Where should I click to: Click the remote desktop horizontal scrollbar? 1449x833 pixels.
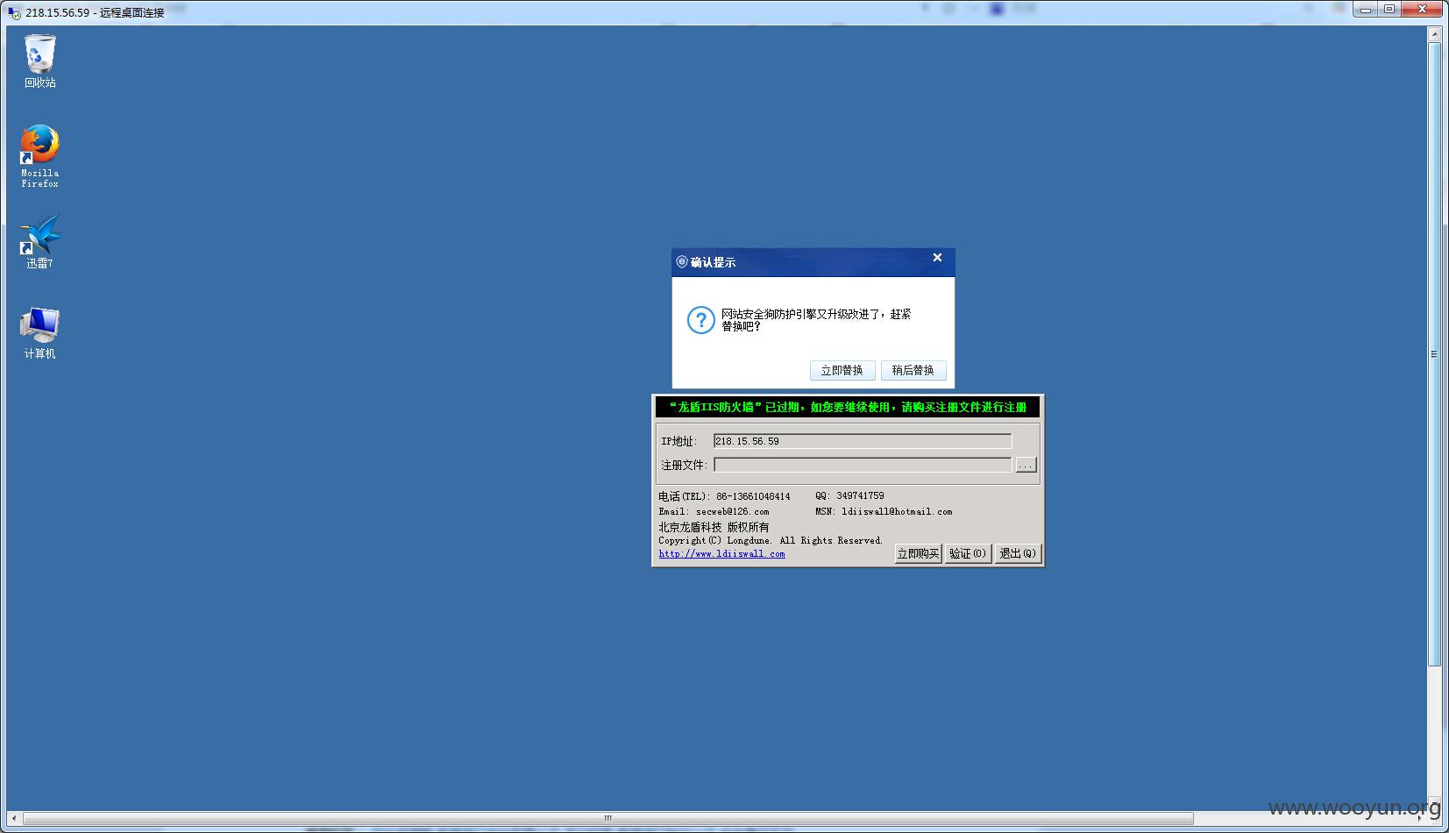pyautogui.click(x=607, y=818)
